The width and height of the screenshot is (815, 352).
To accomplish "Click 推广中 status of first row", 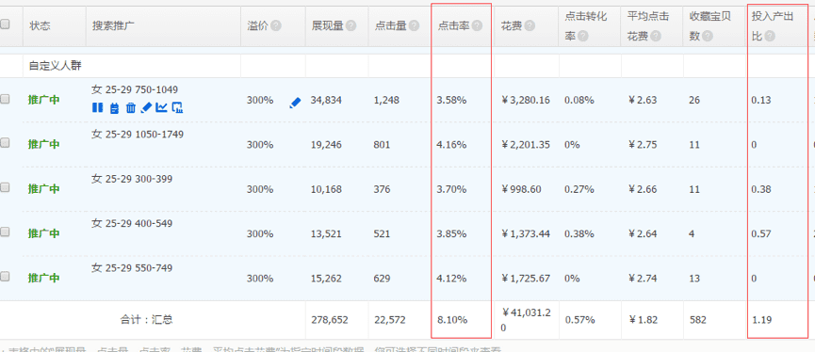I will point(43,100).
